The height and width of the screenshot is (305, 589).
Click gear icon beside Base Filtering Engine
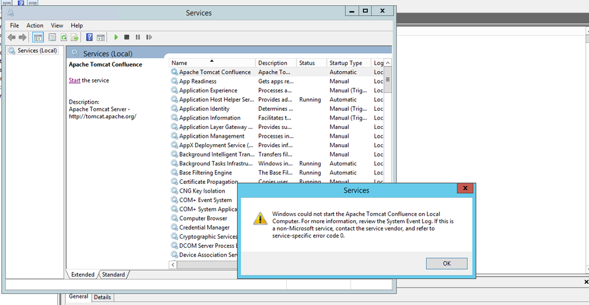174,173
